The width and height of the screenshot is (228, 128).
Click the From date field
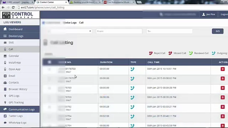tap(119, 31)
